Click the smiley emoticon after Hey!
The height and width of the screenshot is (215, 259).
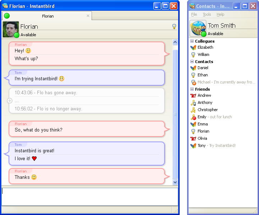[28, 51]
